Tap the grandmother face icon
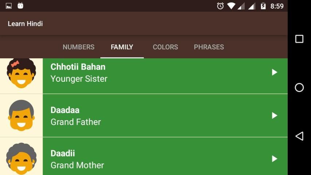This screenshot has width=311, height=175. pos(21,159)
